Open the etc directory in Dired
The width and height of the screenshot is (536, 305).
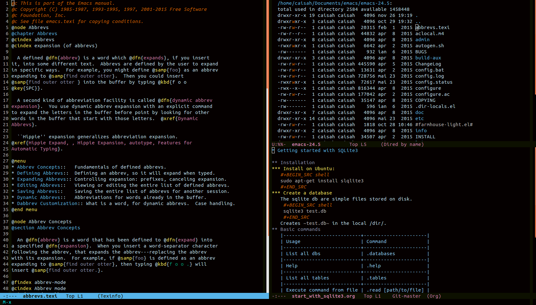(420, 118)
